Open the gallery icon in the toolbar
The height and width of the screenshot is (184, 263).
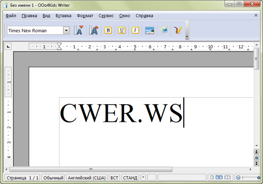(x=163, y=30)
